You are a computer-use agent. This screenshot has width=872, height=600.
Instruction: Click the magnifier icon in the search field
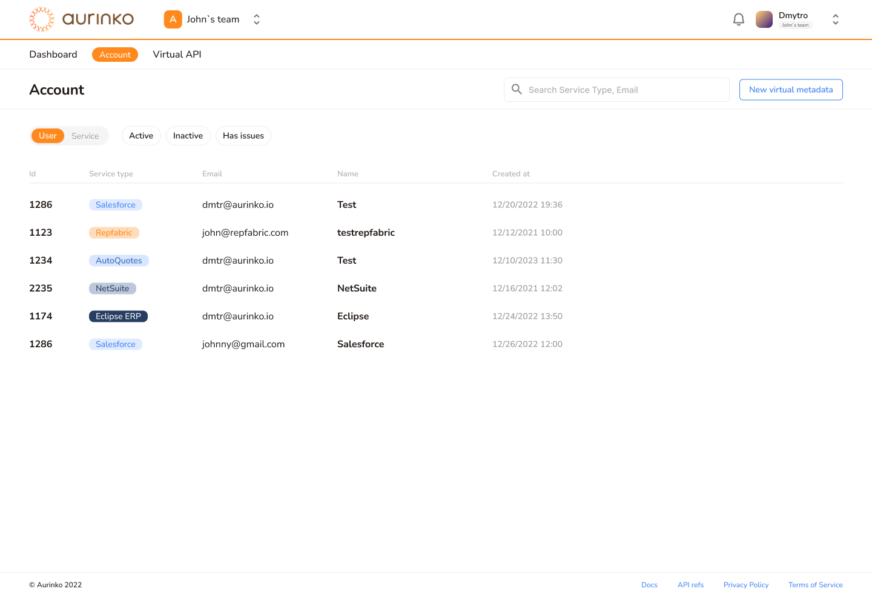pyautogui.click(x=517, y=89)
